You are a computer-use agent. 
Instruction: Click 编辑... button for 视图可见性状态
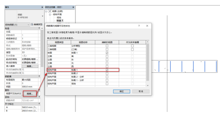coord(30,93)
